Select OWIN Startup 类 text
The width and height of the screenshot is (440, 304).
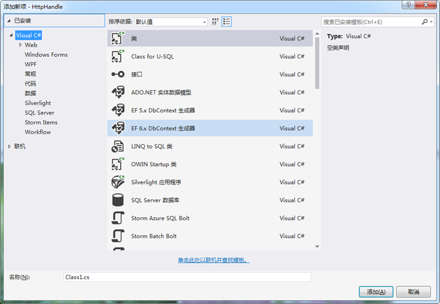[x=154, y=164]
